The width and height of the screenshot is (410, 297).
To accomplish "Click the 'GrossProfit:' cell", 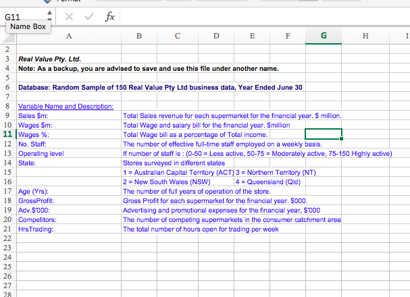I will point(69,200).
